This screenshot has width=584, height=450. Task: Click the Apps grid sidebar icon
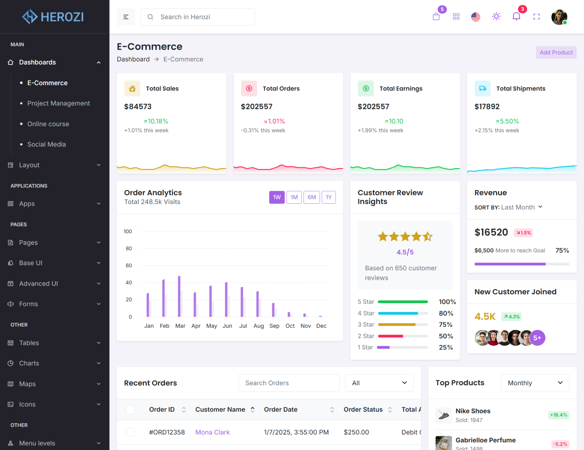[x=10, y=204]
